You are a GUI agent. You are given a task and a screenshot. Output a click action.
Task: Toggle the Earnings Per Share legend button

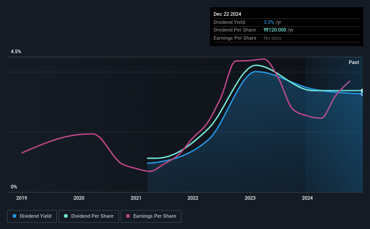point(151,216)
